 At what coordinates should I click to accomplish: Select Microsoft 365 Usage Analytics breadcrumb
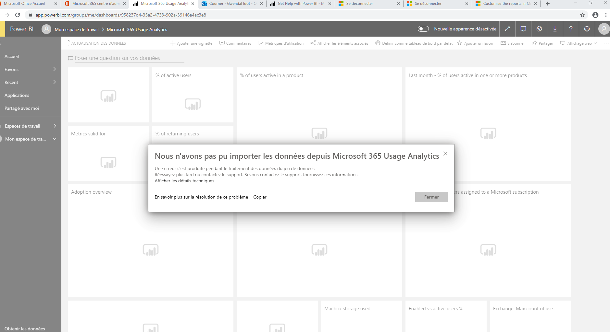(x=137, y=29)
